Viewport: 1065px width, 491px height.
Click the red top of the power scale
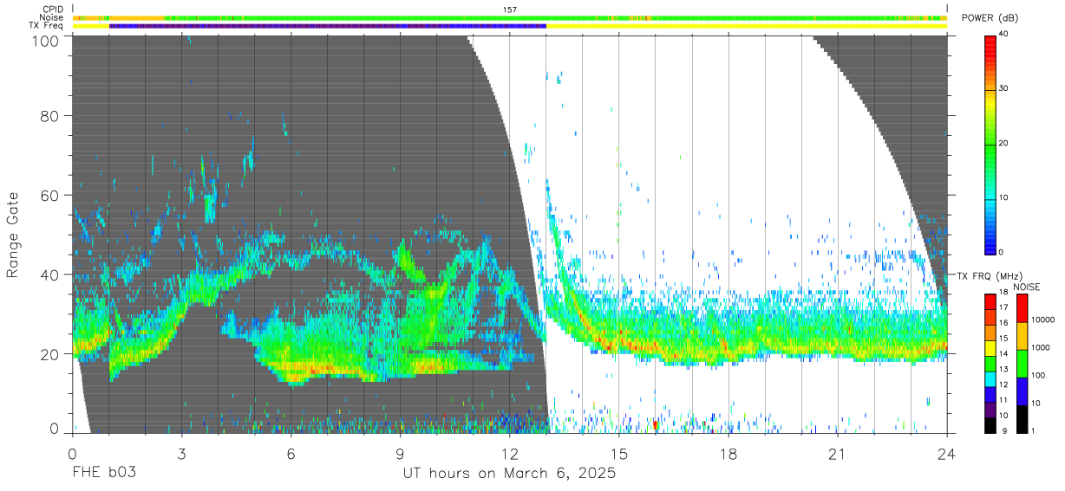[990, 43]
